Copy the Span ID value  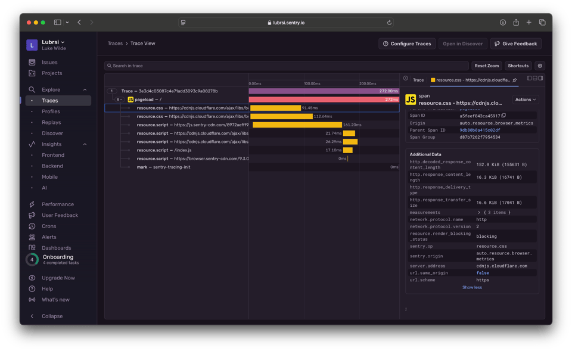click(x=504, y=116)
